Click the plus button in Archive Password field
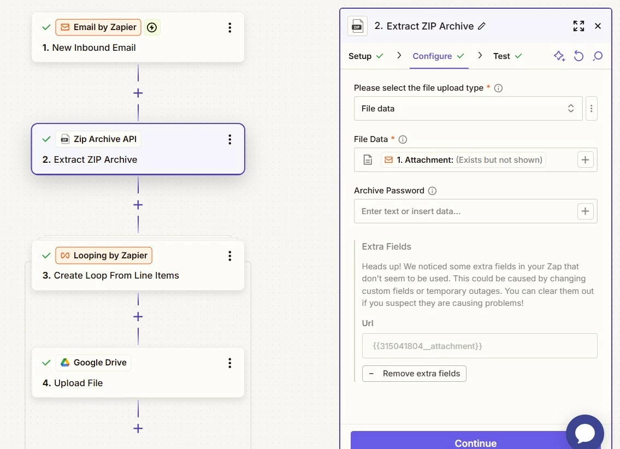Screen dimensions: 620x449 point(586,211)
